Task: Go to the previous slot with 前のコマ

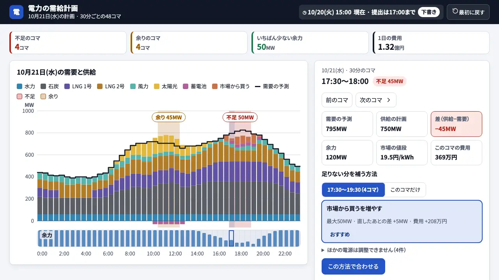Action: pos(337,100)
